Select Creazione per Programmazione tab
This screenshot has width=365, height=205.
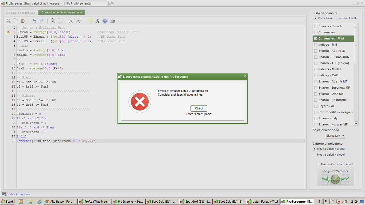click(62, 13)
